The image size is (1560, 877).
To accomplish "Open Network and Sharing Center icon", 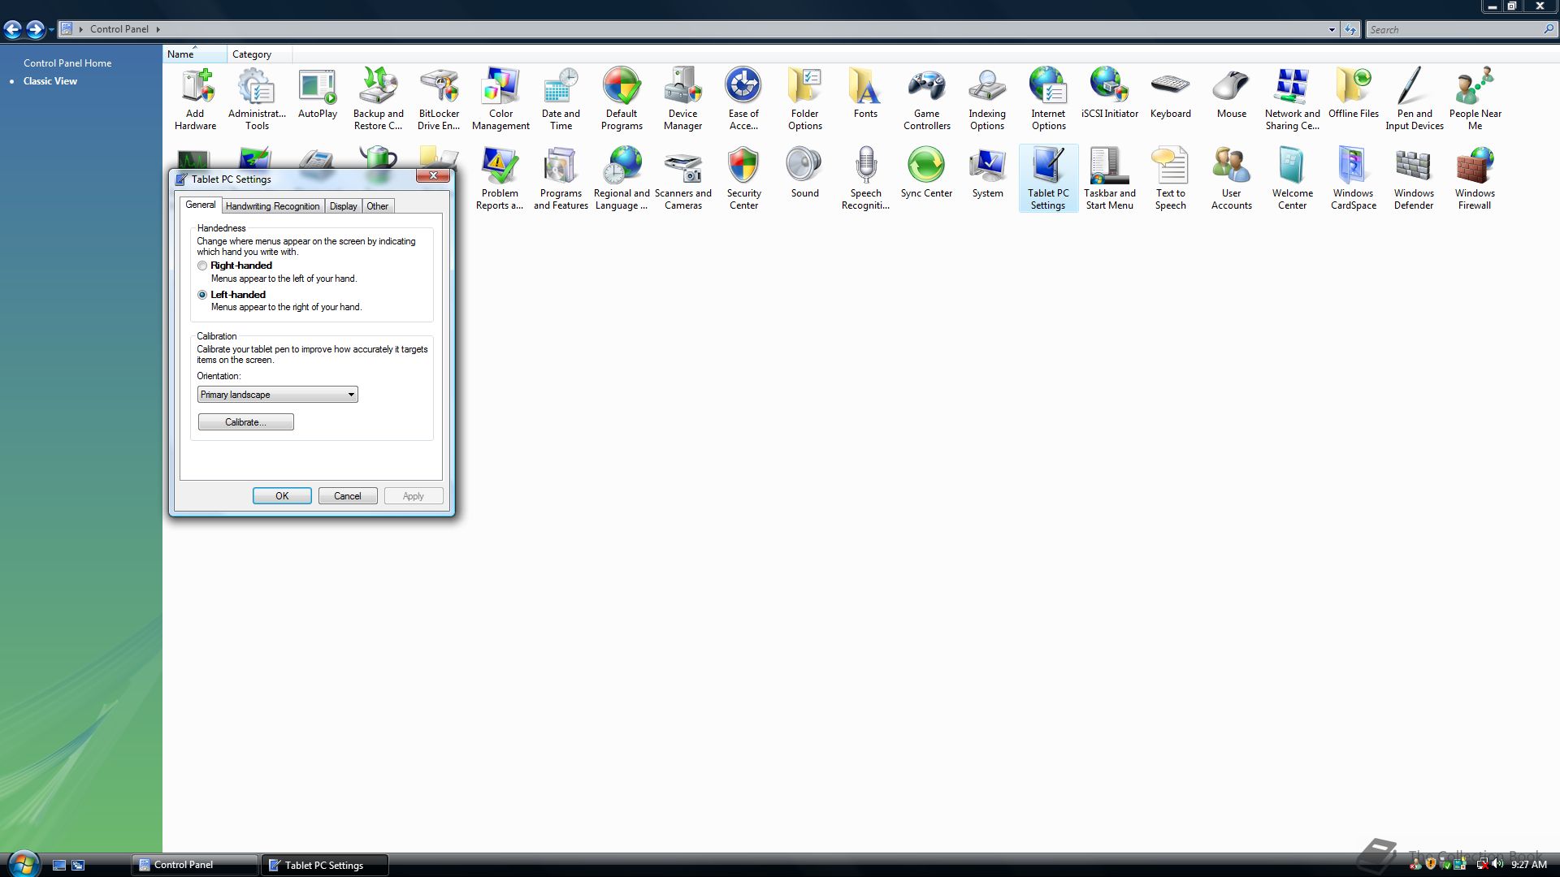I will tap(1293, 98).
